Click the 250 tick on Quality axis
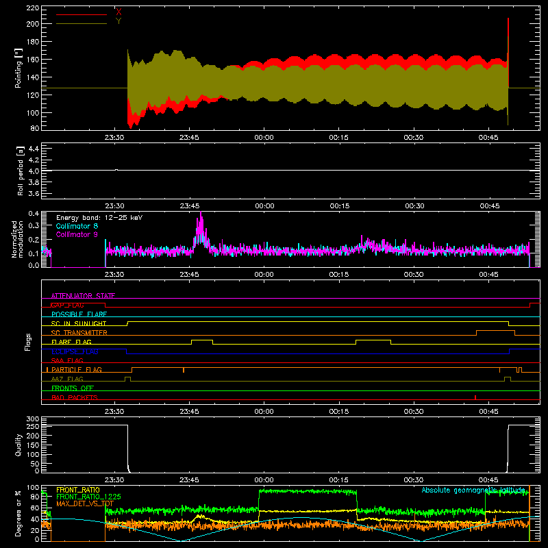 point(33,426)
